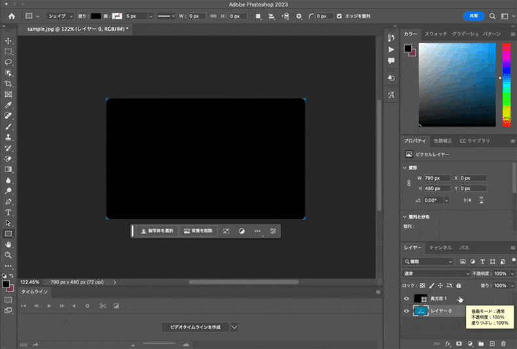Expand the dropdown beside ビデオタイムラインを作成

(234, 326)
